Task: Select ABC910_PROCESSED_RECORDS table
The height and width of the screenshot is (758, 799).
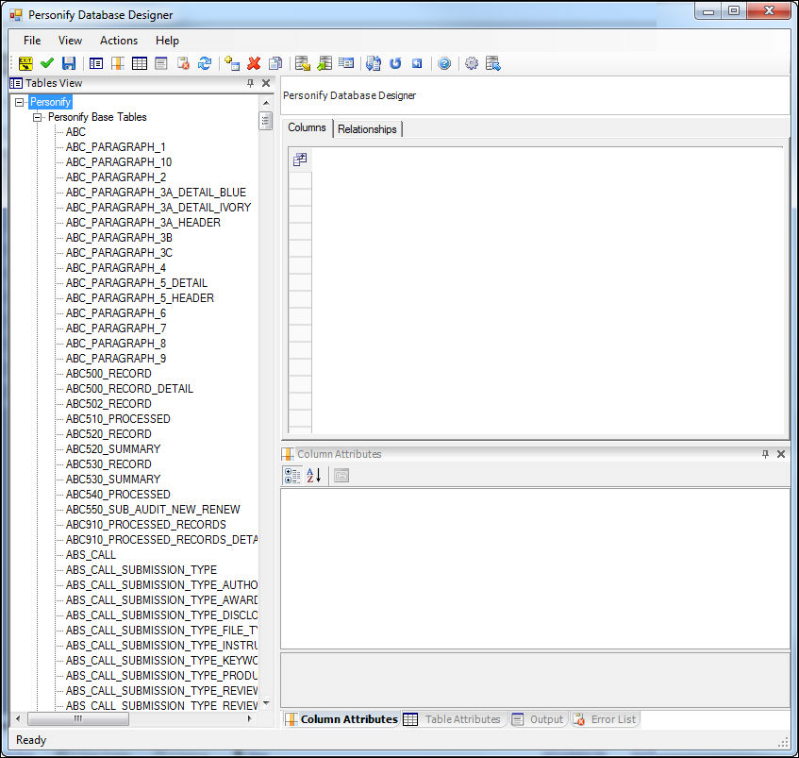Action: 145,525
